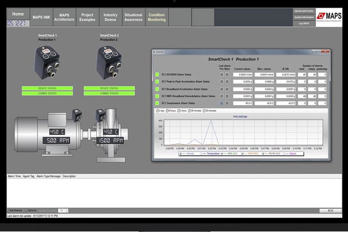Open the MAPS HMI tab

[x=41, y=17]
